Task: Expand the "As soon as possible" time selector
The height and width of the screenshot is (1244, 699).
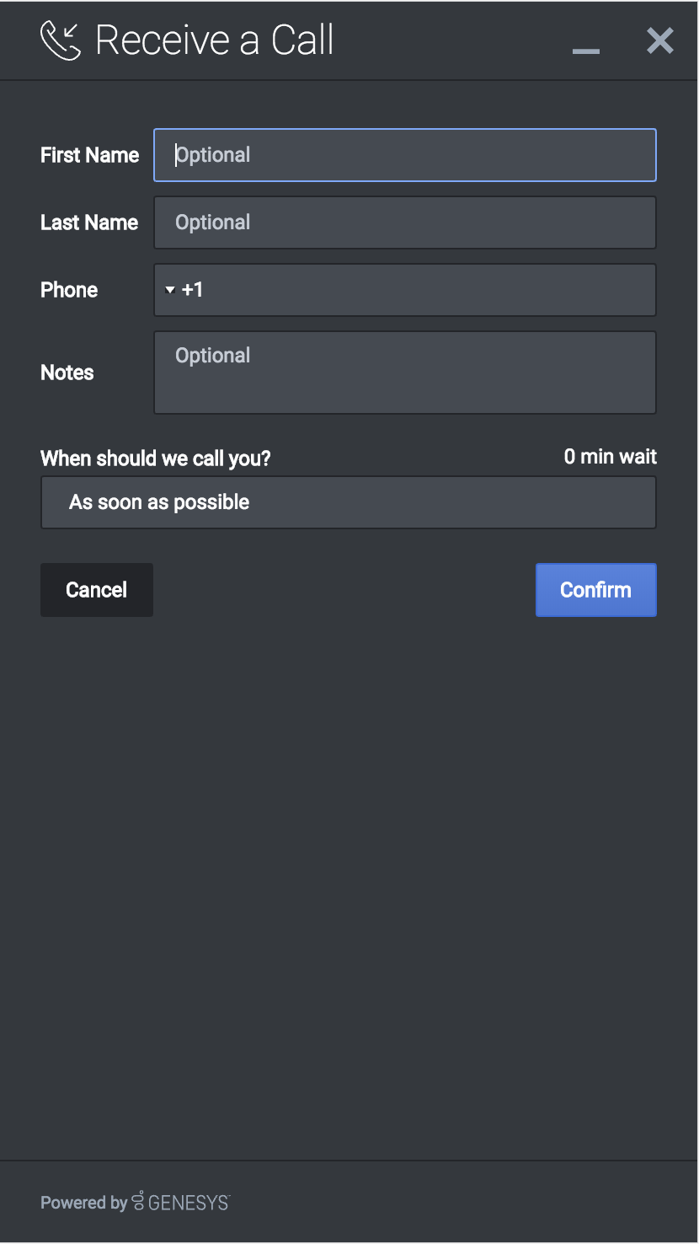Action: click(348, 502)
